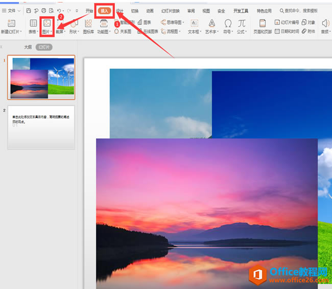Switch to the 安全 tab
Viewport: 332px width, 289px height.
221,11
